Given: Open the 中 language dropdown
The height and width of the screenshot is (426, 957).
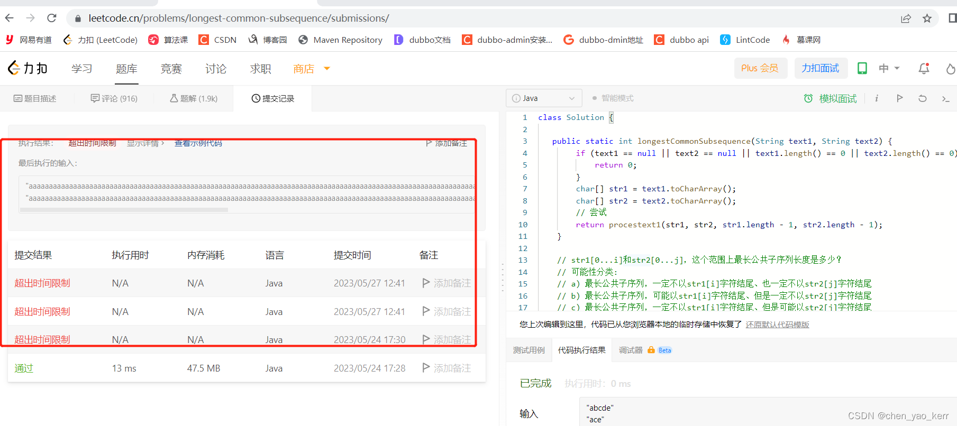Looking at the screenshot, I should point(889,68).
